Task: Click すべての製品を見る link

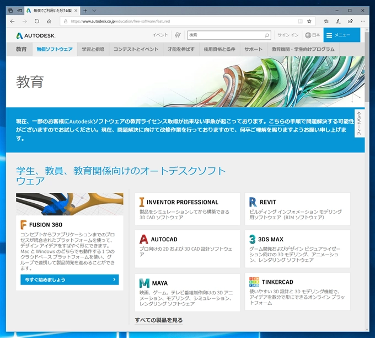Action: click(x=159, y=320)
